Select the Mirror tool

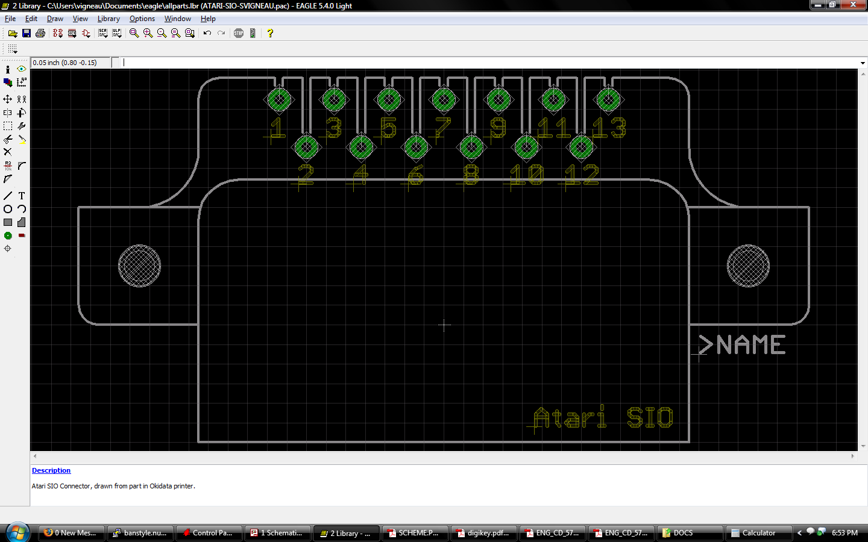8,113
